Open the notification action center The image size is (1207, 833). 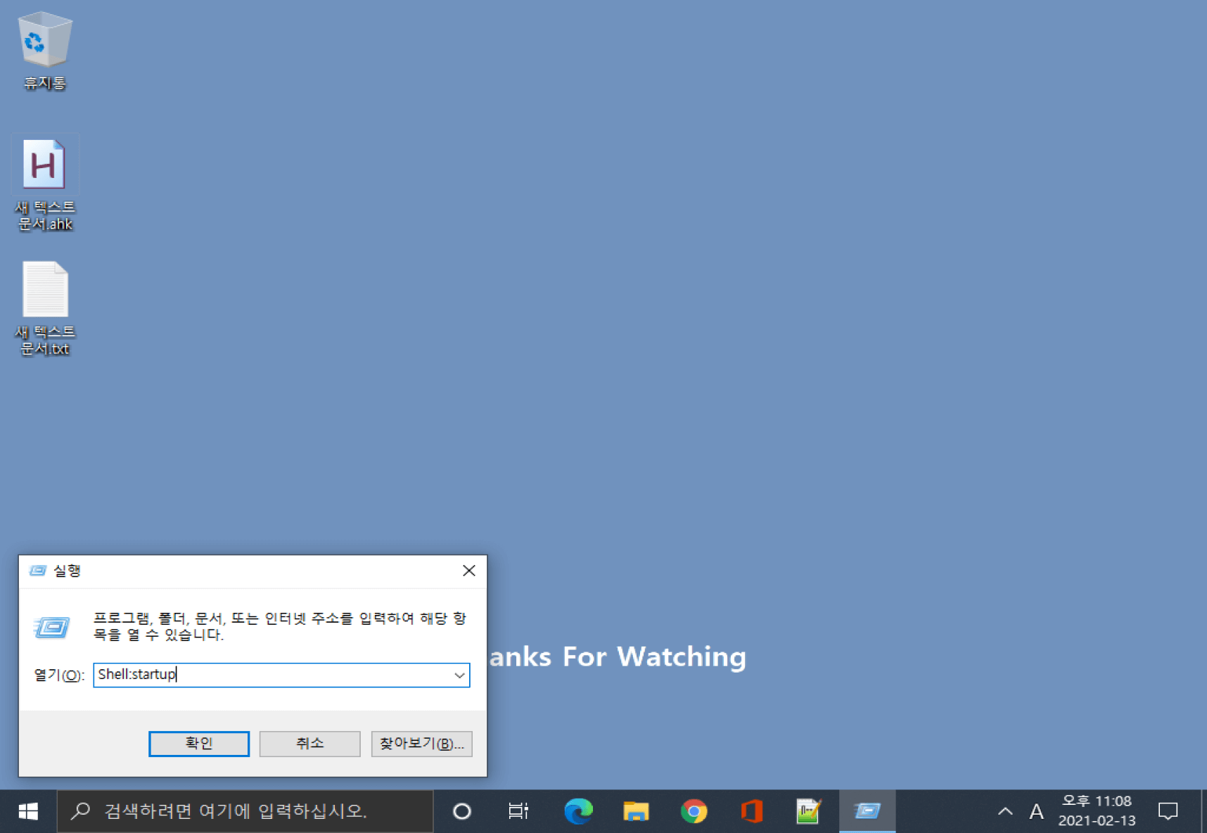[1168, 811]
